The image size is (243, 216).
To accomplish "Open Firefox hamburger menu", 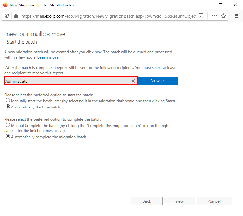I will pyautogui.click(x=236, y=16).
